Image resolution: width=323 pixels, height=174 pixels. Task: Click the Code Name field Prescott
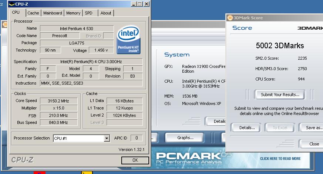click(60, 36)
